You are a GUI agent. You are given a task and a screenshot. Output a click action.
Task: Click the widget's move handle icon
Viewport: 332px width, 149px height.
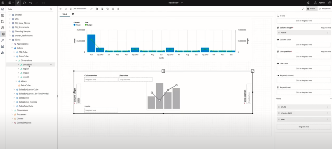click(x=163, y=71)
